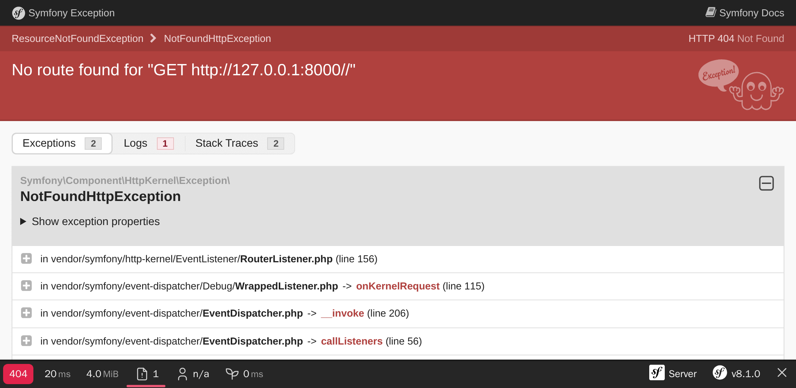
Task: Click the Stack Traces count badge 2
Action: [x=276, y=144]
